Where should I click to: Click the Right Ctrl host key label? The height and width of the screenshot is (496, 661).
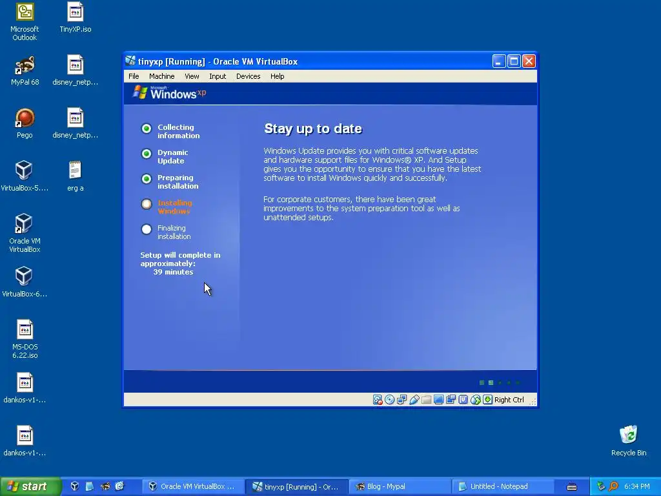click(x=509, y=400)
